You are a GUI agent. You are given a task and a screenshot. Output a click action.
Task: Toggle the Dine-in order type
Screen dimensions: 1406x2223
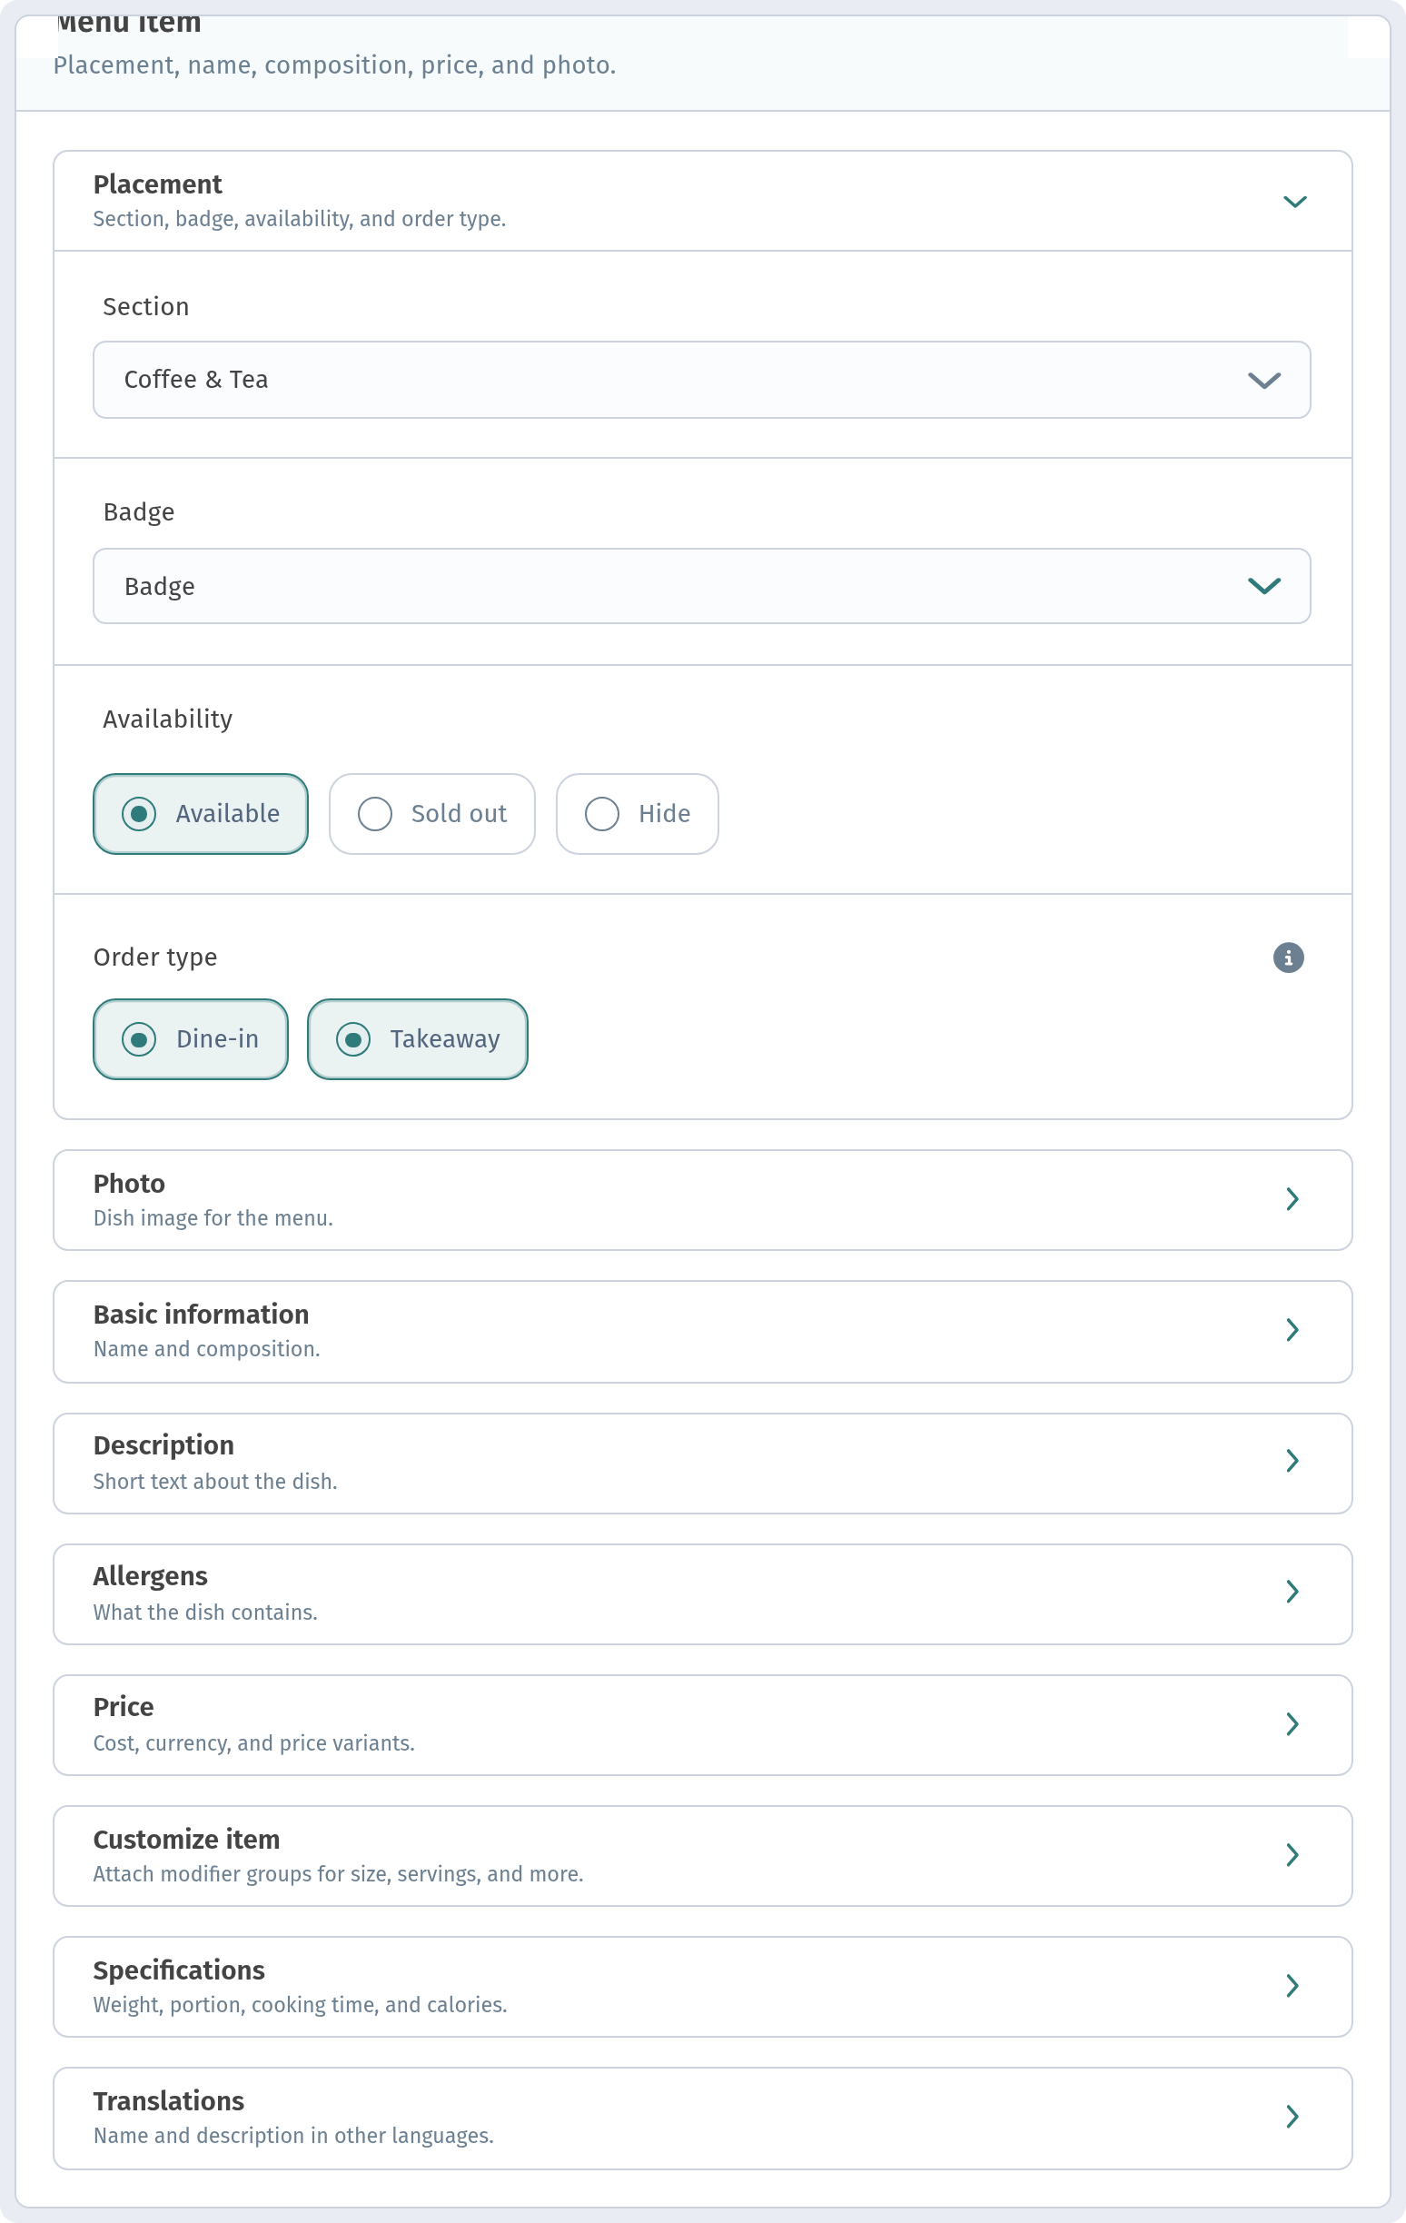[x=190, y=1038]
